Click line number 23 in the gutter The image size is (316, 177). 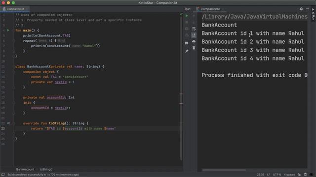(3, 128)
